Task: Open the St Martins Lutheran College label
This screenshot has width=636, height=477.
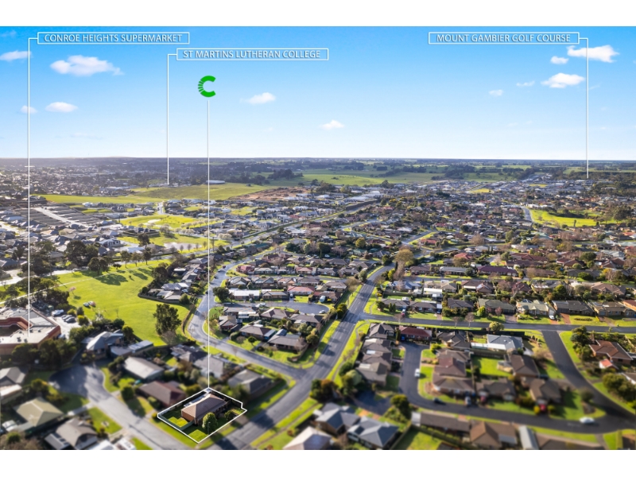Action: click(x=250, y=54)
